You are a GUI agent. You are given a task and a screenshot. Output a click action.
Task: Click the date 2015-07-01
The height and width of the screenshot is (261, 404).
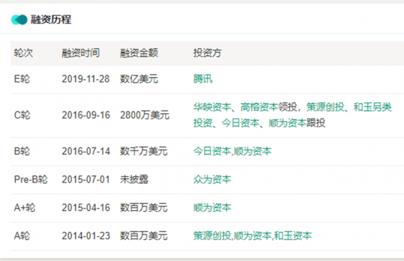point(86,180)
